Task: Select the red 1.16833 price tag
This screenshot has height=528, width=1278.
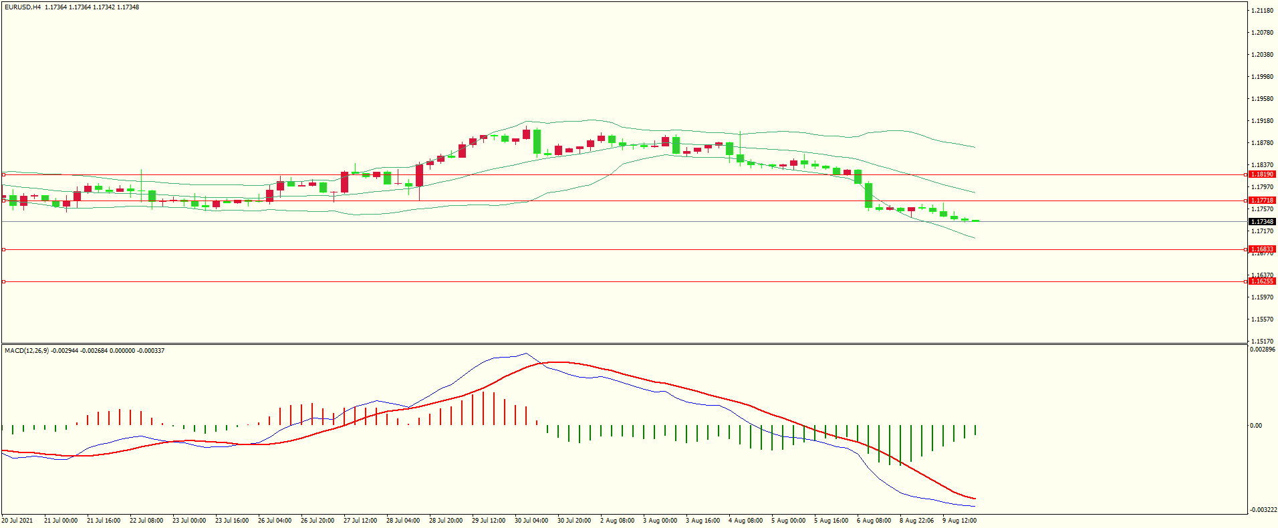Action: (x=1262, y=249)
